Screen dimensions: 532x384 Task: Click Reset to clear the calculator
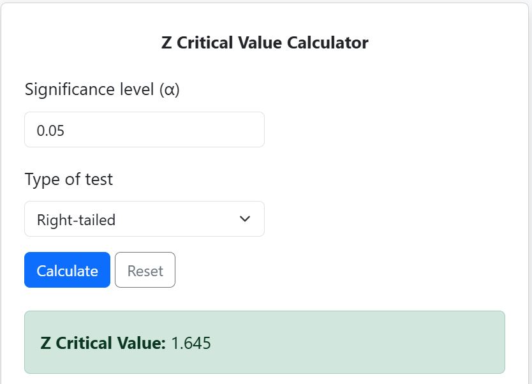click(145, 270)
